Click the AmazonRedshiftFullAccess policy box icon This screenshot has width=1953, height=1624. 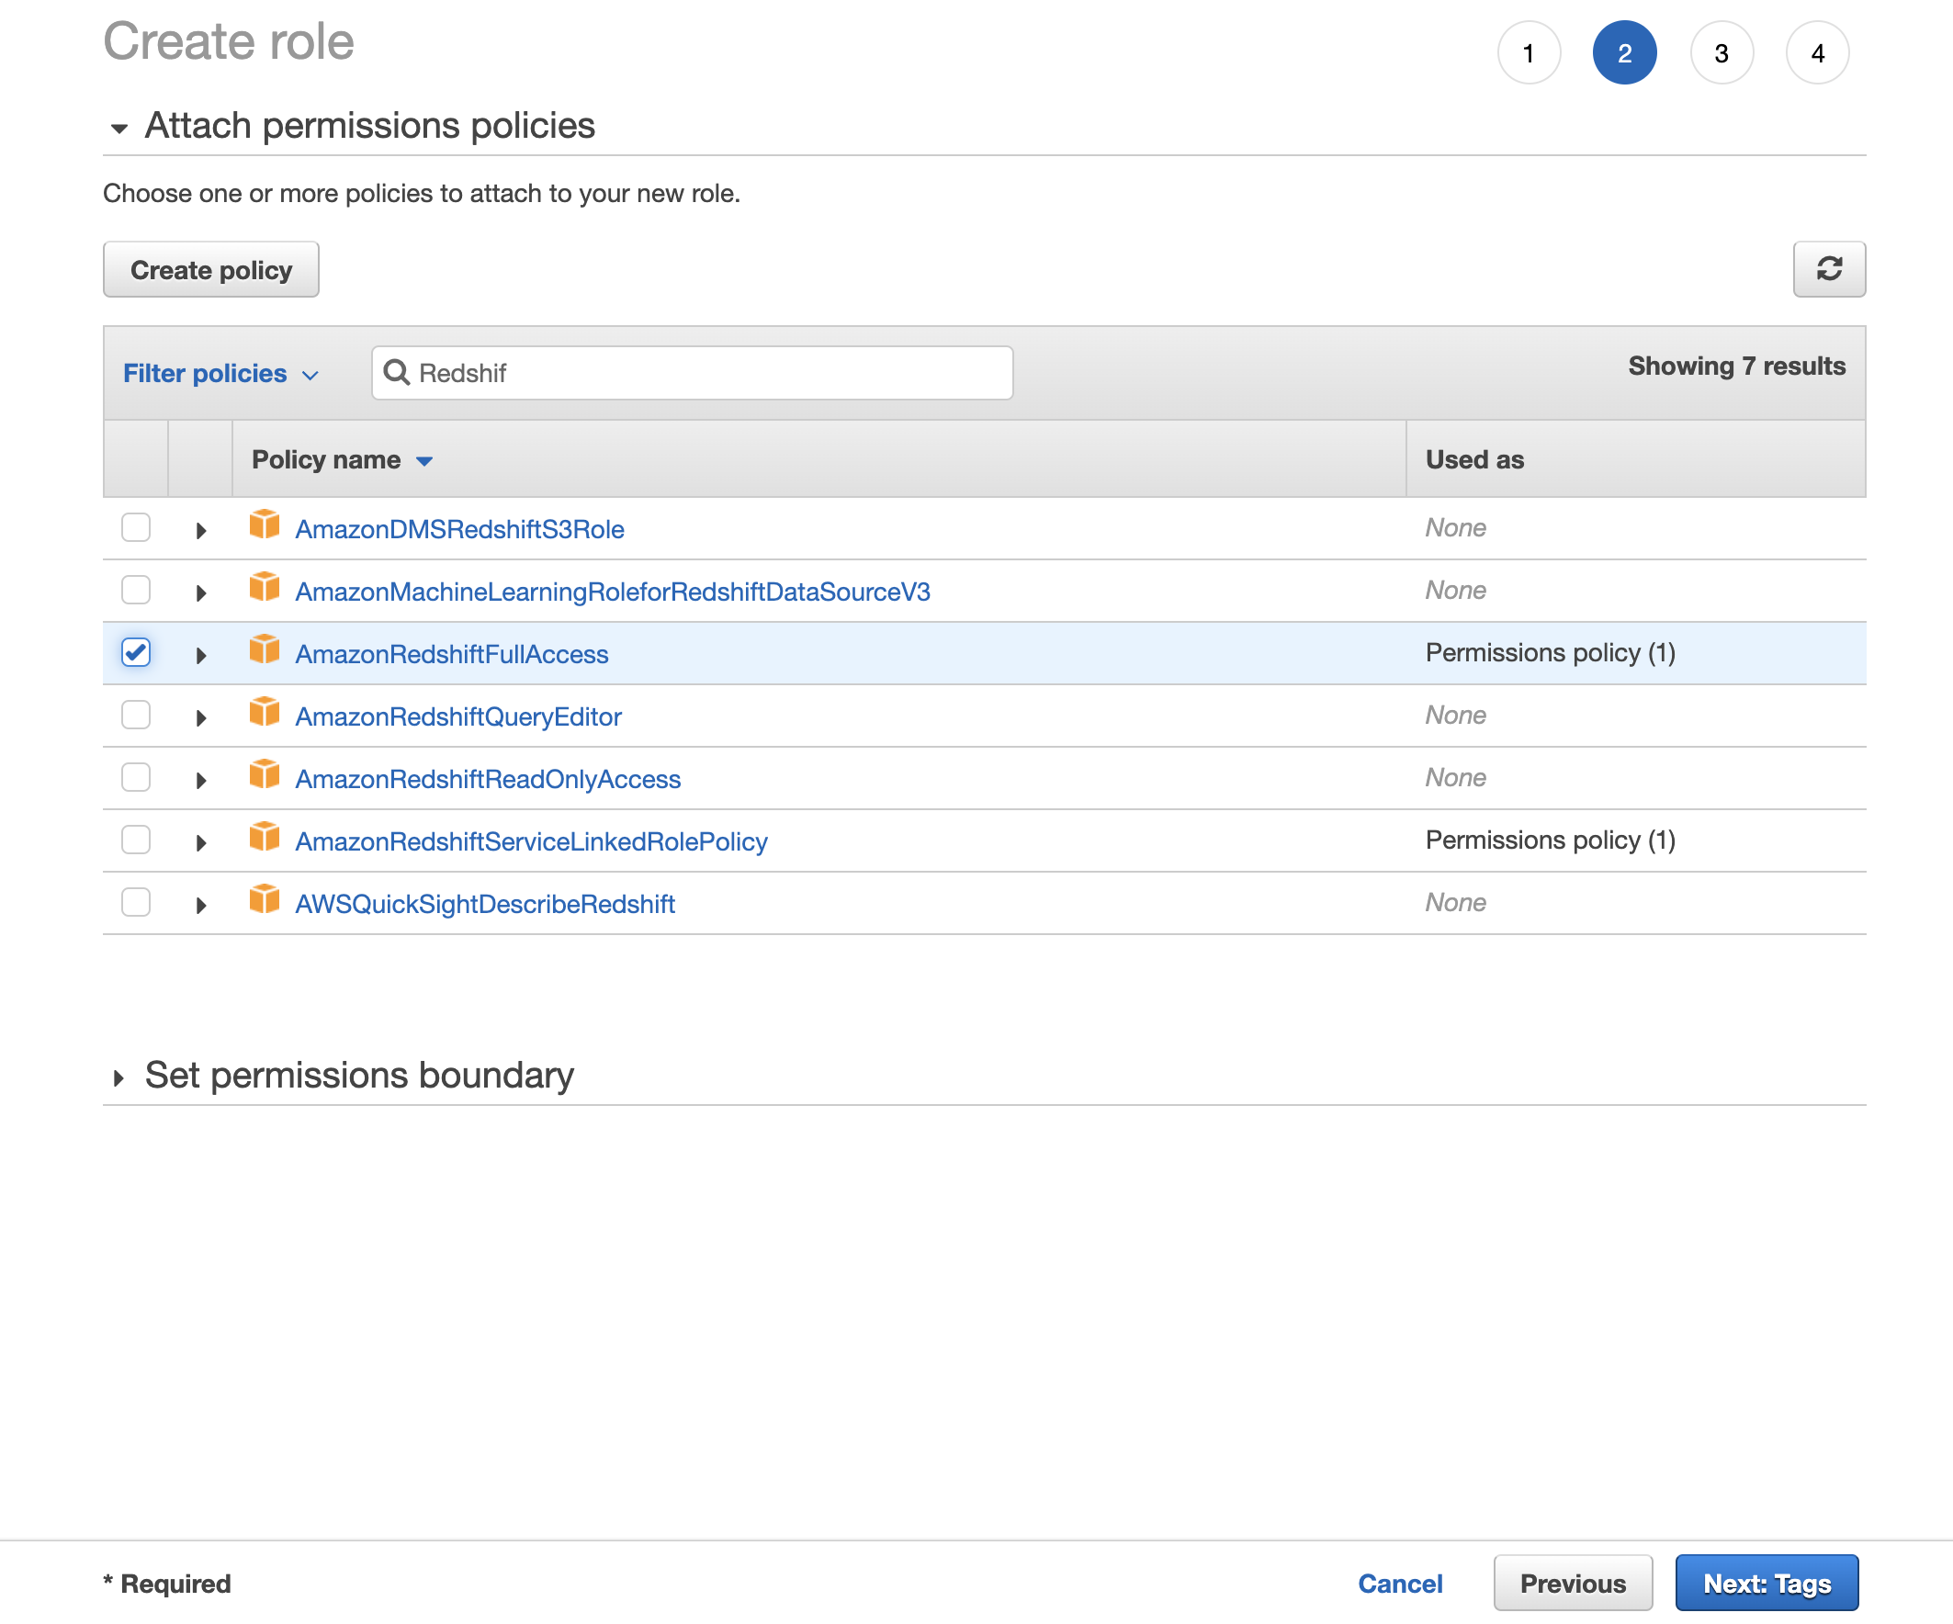coord(265,650)
